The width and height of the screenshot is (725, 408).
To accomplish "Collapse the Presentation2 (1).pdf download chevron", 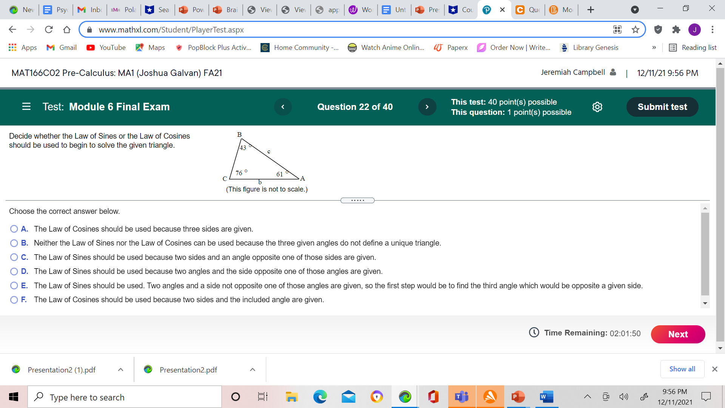I will [x=120, y=369].
